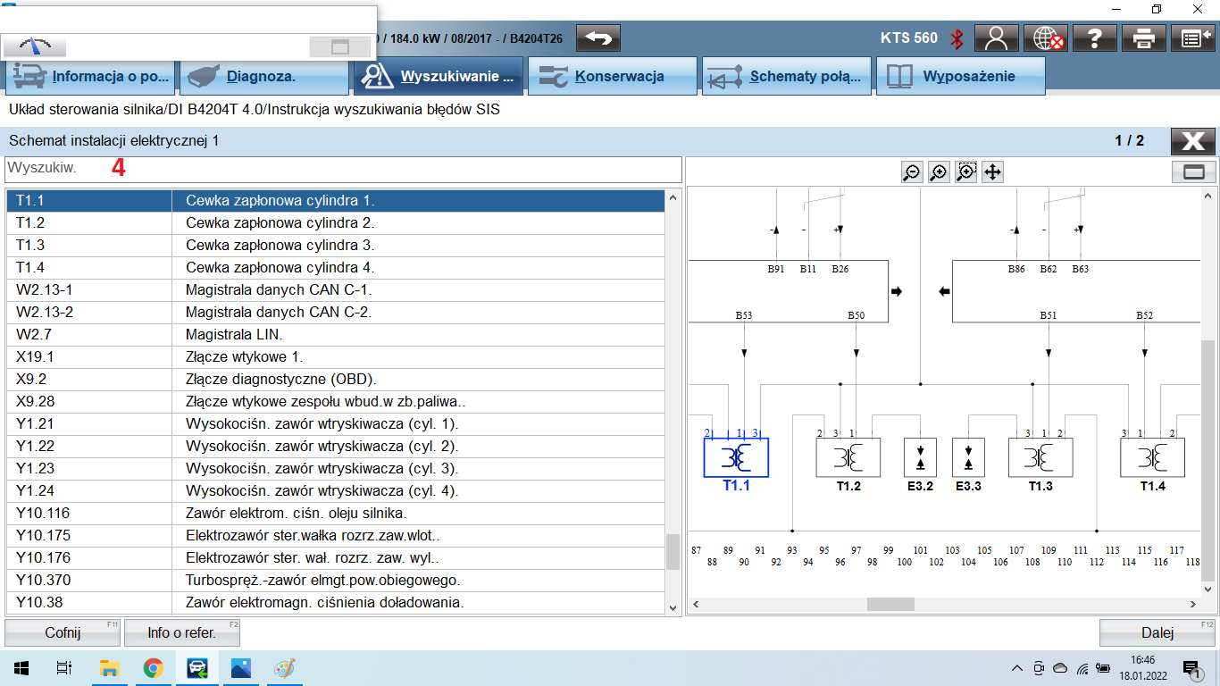The height and width of the screenshot is (686, 1220).
Task: Open the user profile icon
Action: coord(997,38)
